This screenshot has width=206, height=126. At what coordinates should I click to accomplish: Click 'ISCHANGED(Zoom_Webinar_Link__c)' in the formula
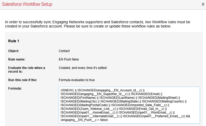88,109
